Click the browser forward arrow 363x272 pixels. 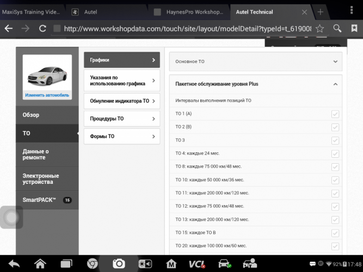click(25, 28)
